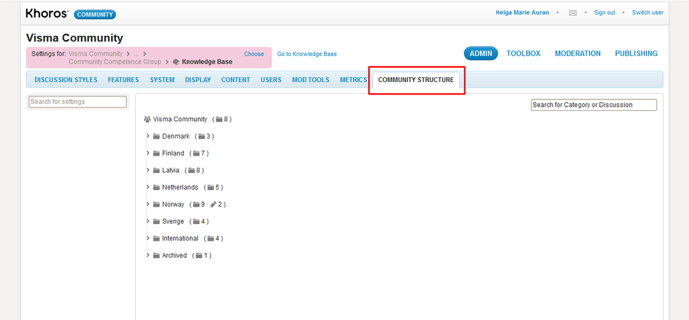This screenshot has height=320, width=689.
Task: Expand the Denmark category
Action: coord(148,137)
